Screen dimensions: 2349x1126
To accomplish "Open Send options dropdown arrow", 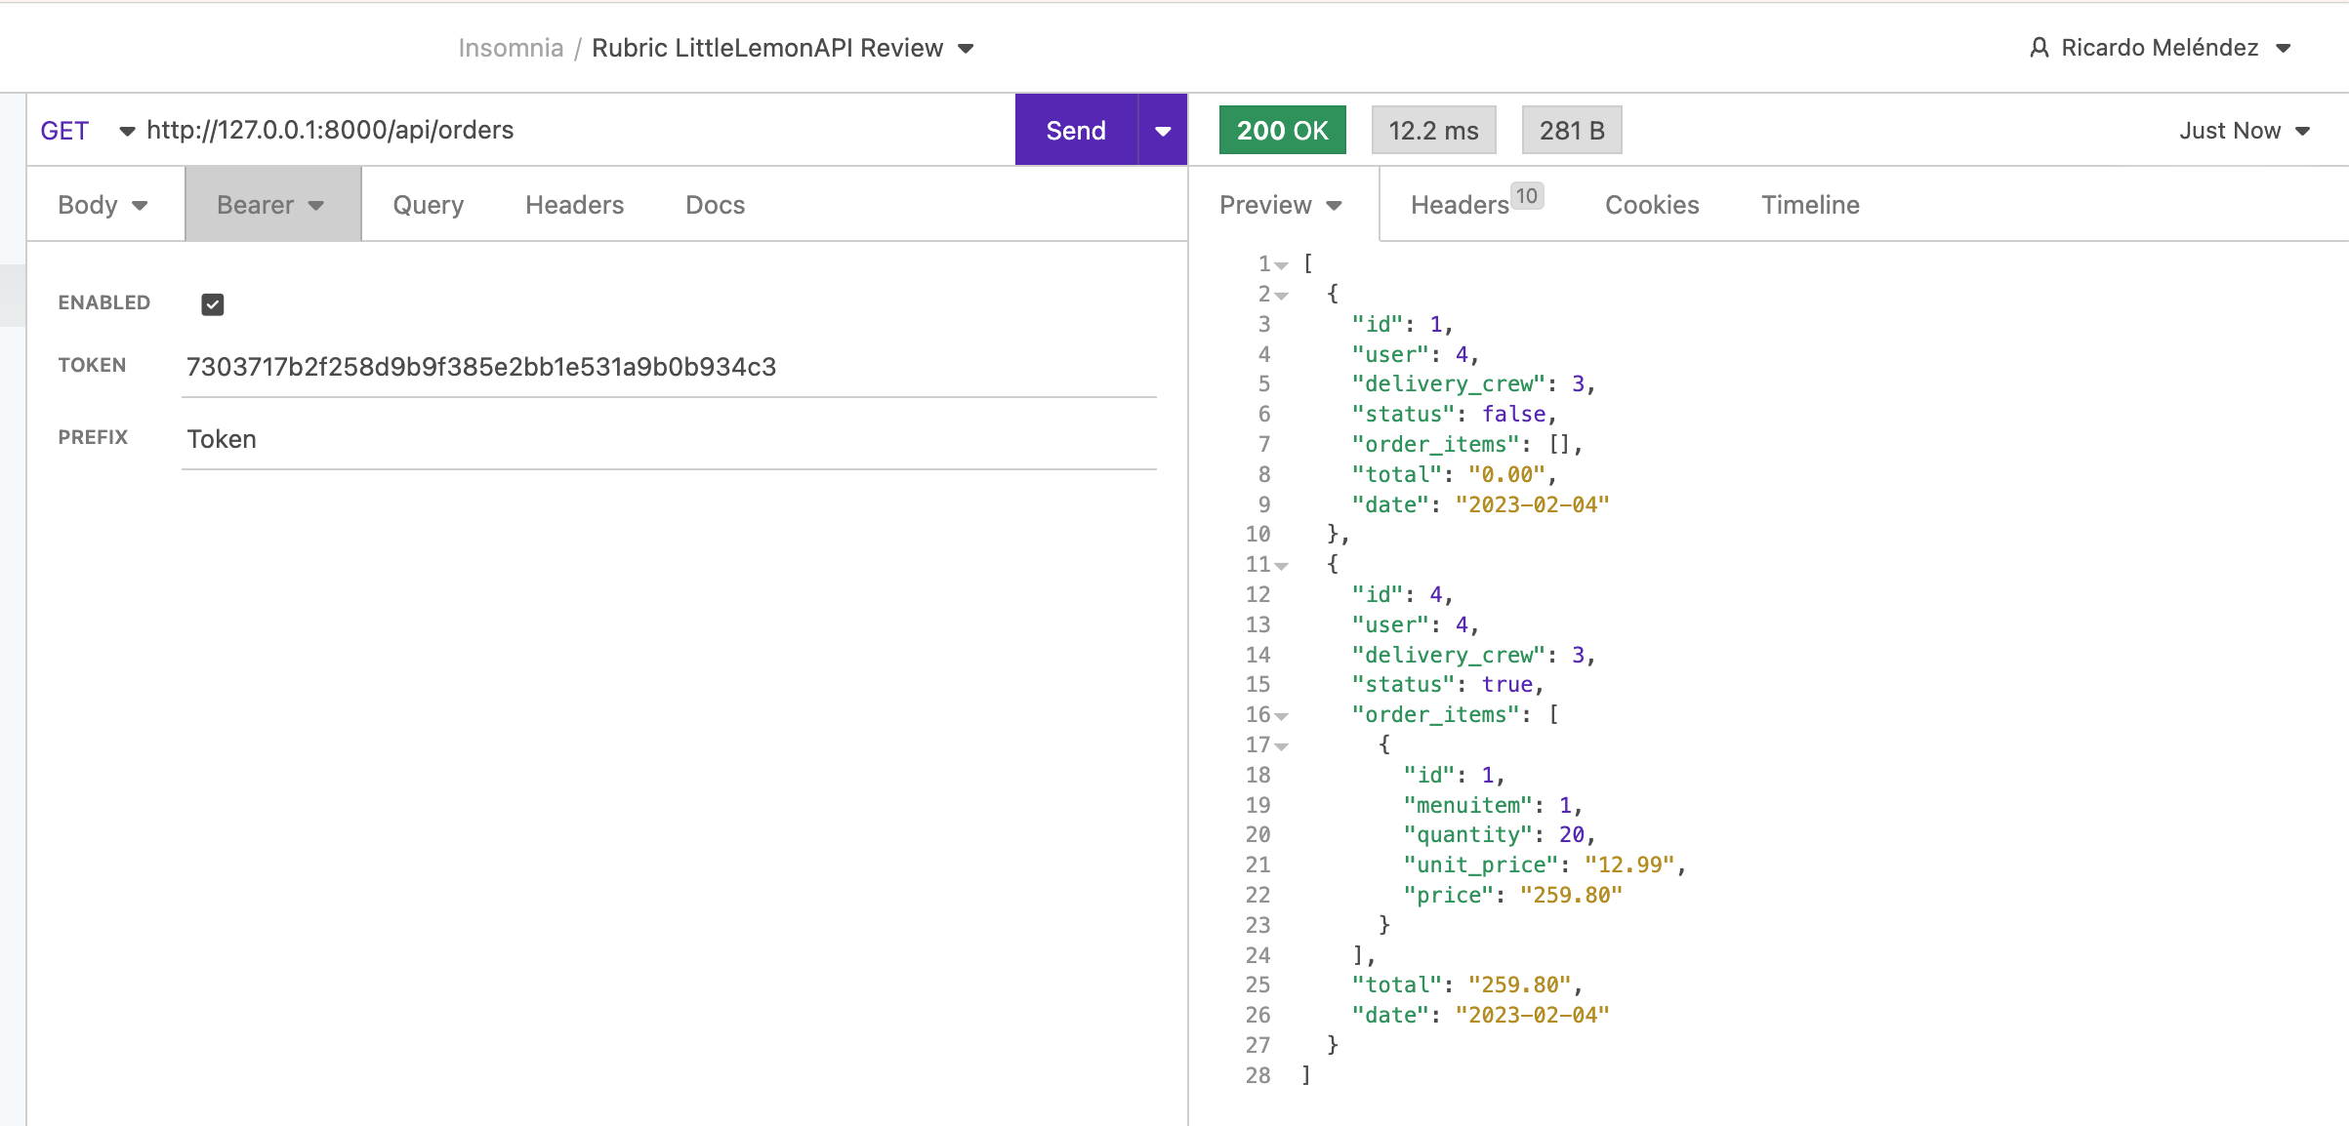I will [1162, 131].
